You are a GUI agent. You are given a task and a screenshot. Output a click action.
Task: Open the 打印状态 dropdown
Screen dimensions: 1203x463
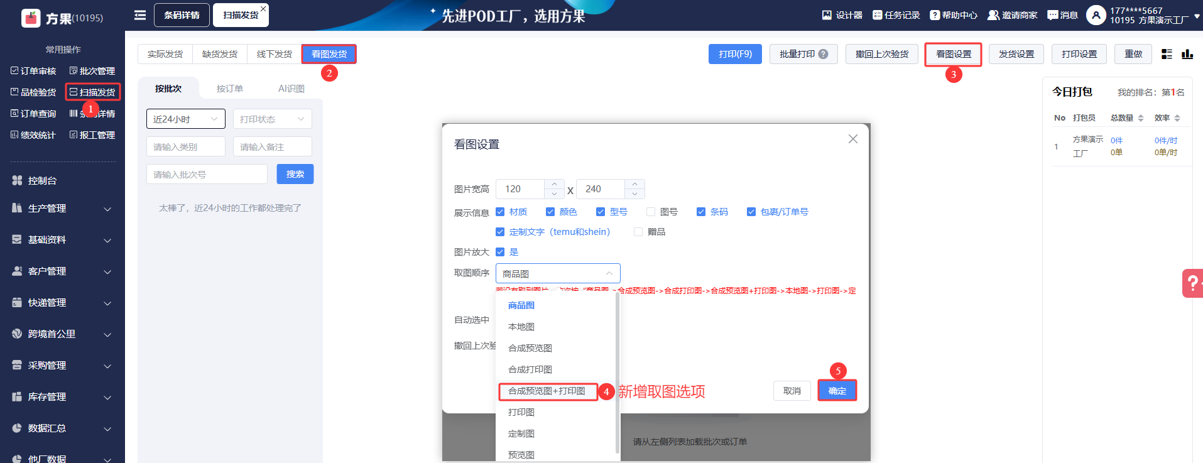(x=272, y=119)
